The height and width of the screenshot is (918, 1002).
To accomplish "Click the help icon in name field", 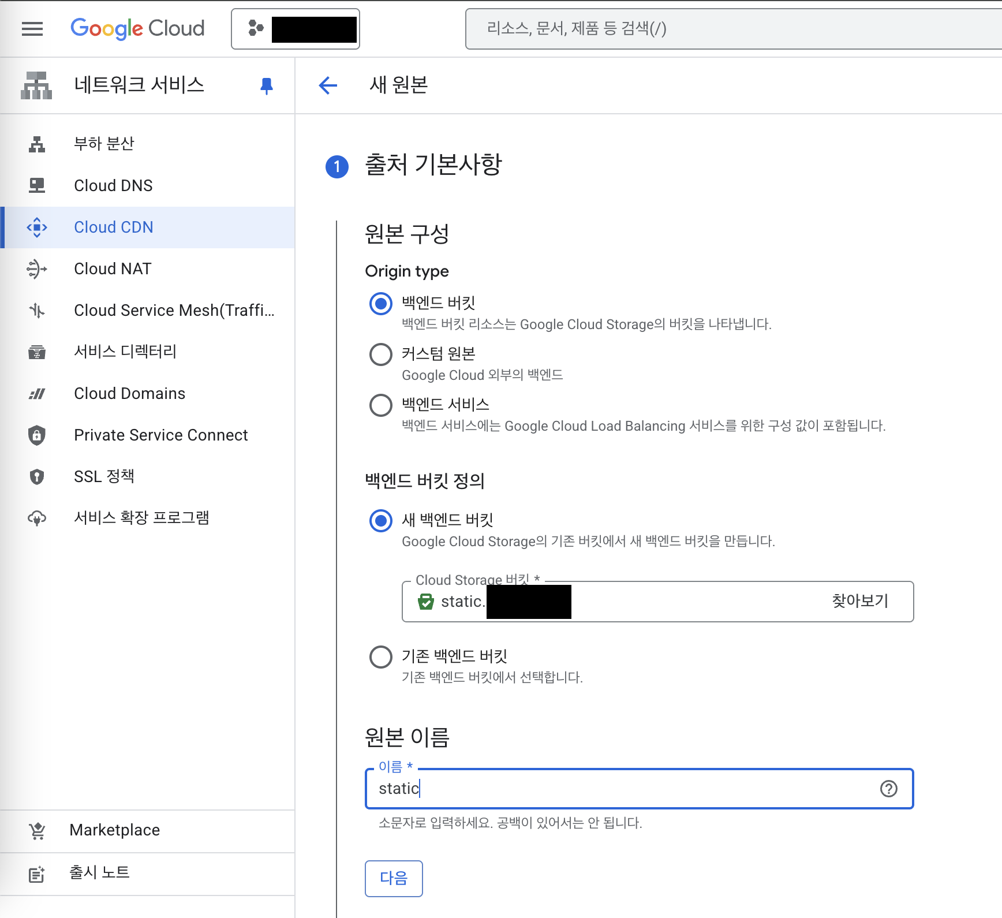I will pos(888,789).
